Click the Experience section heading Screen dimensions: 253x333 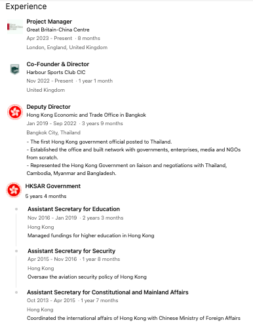pos(26,7)
